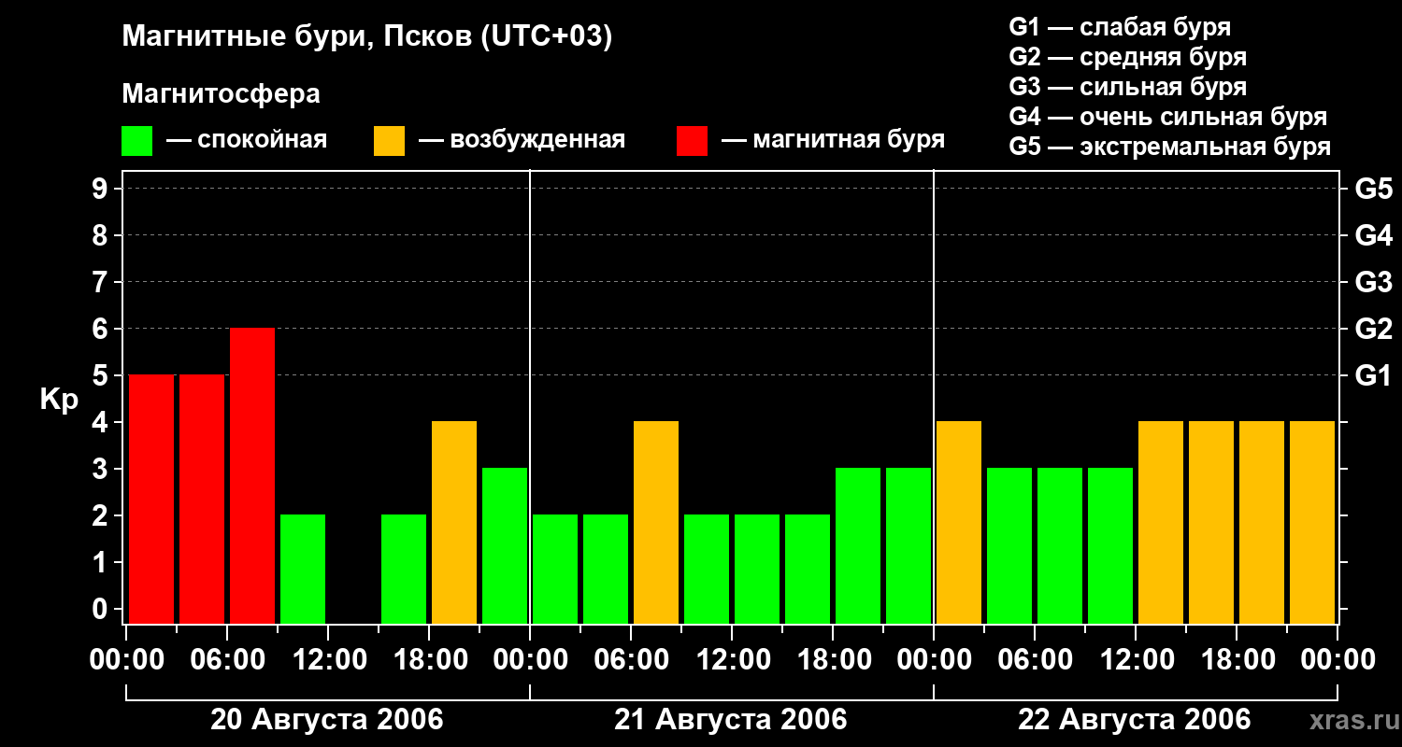Click the green bar for 06:00–09:00 on 22 August
This screenshot has height=747, width=1402.
[1060, 546]
